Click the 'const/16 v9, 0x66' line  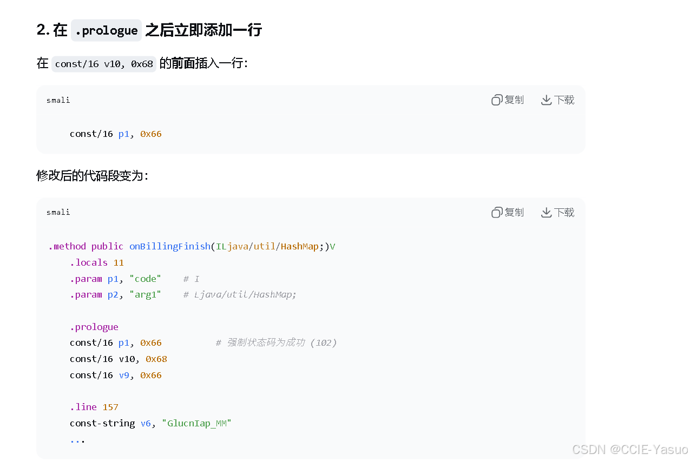(x=116, y=375)
